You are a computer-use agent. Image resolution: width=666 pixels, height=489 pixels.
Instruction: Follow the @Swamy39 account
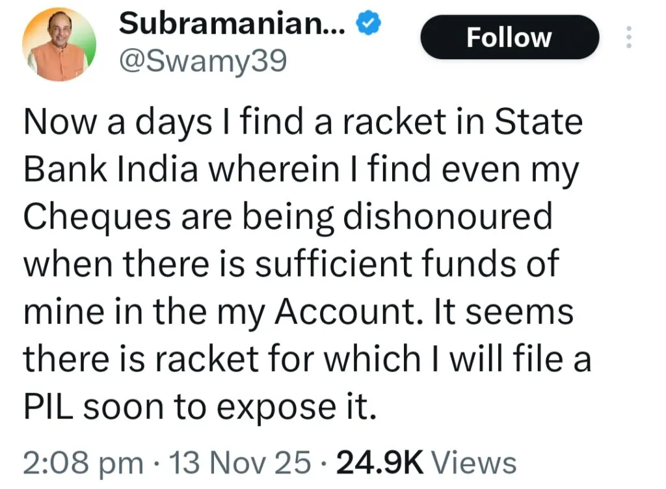(x=509, y=38)
